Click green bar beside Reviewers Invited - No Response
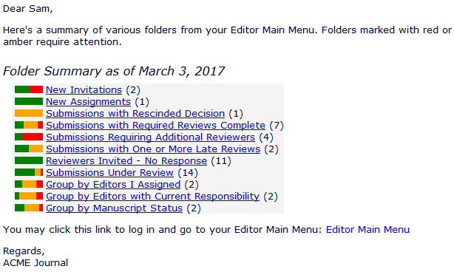This screenshot has height=272, width=454. pyautogui.click(x=29, y=160)
